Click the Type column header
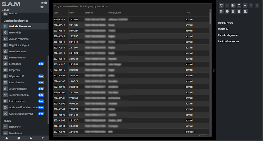 pos(188,13)
